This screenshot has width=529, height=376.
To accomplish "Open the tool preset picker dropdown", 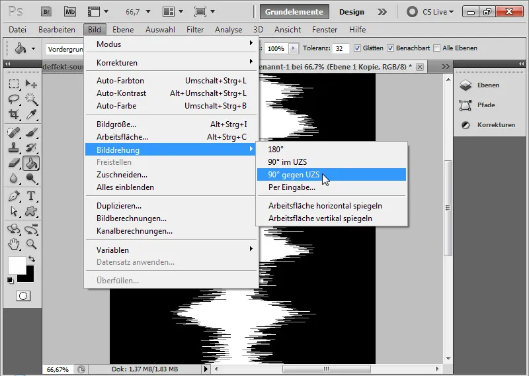I will [x=33, y=48].
